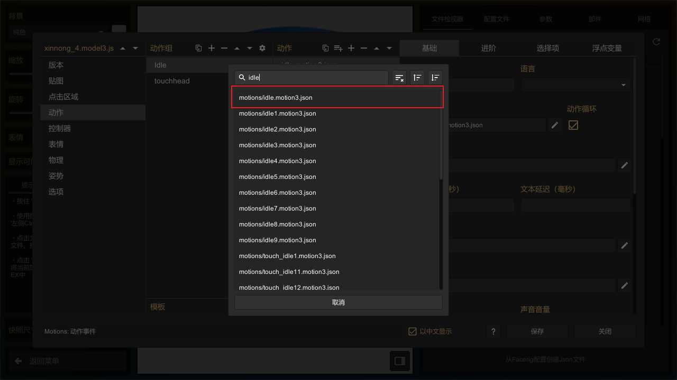The image size is (677, 380).
Task: Switch to the 进阶 tab
Action: 488,48
